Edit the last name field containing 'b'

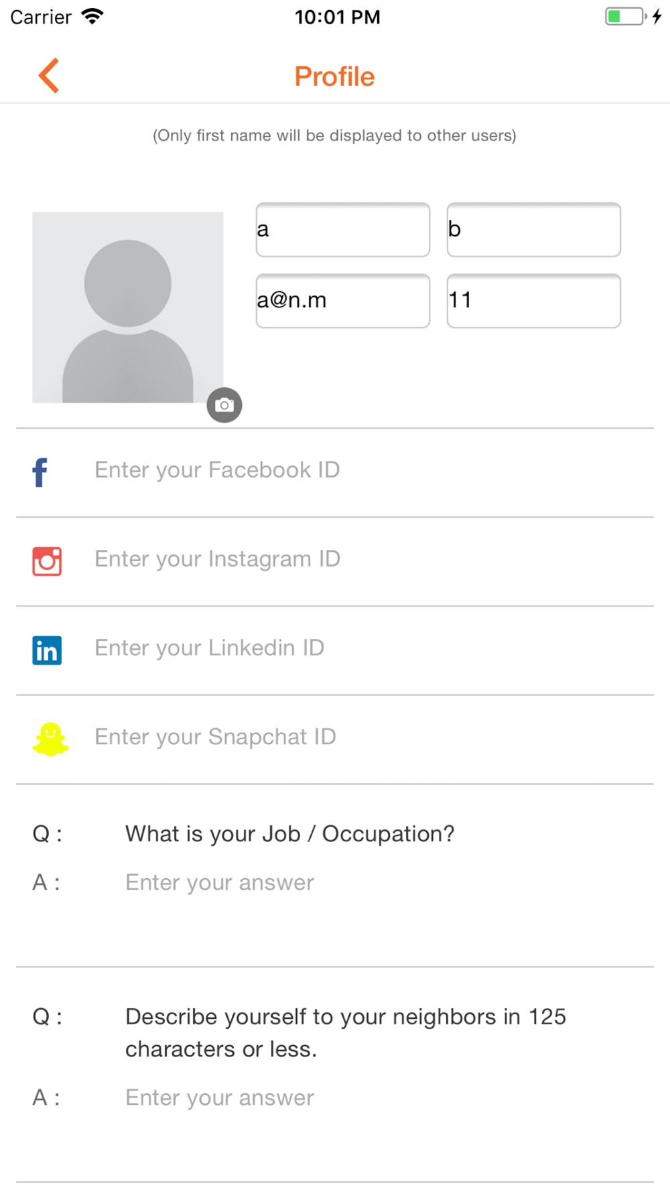534,230
